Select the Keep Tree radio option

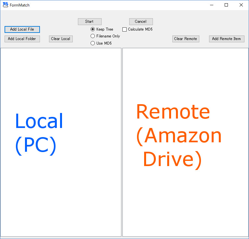point(93,29)
